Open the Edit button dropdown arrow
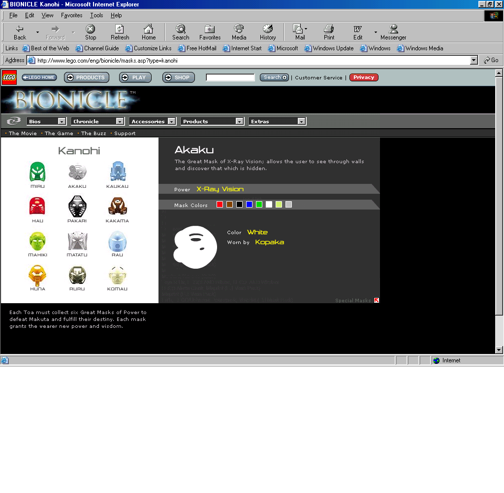 click(376, 32)
